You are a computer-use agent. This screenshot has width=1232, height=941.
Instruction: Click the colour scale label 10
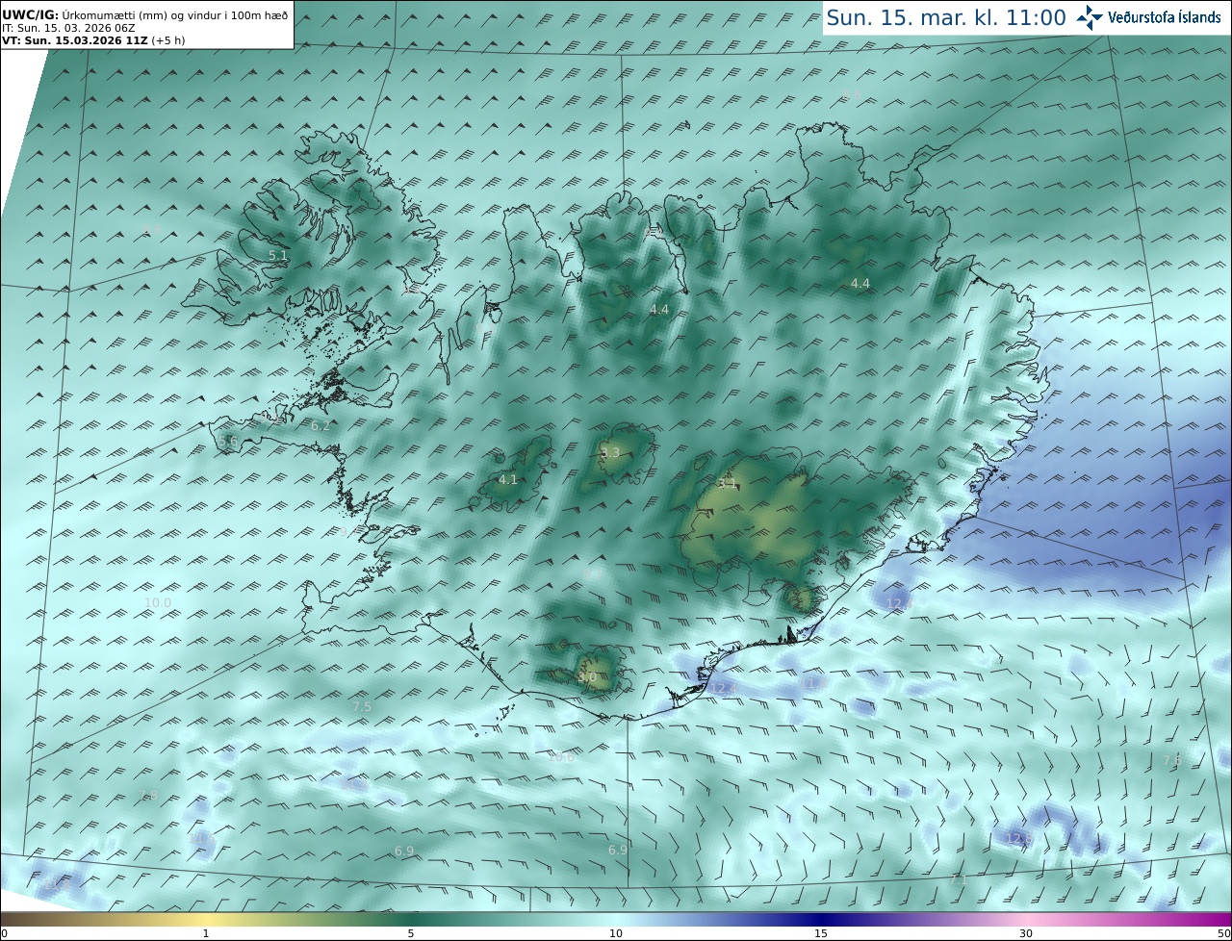coord(616,933)
